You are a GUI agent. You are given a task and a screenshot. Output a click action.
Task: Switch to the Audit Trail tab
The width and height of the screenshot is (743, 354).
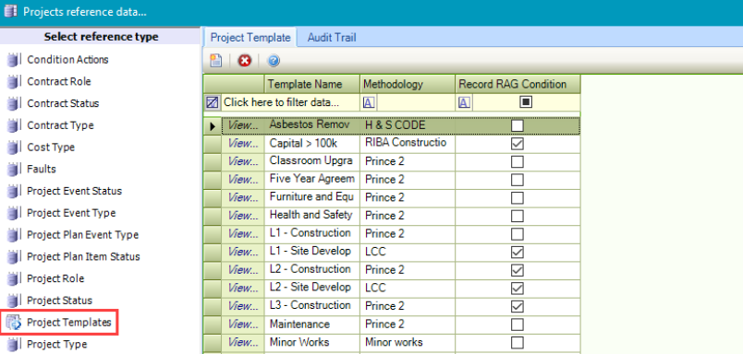click(x=332, y=38)
